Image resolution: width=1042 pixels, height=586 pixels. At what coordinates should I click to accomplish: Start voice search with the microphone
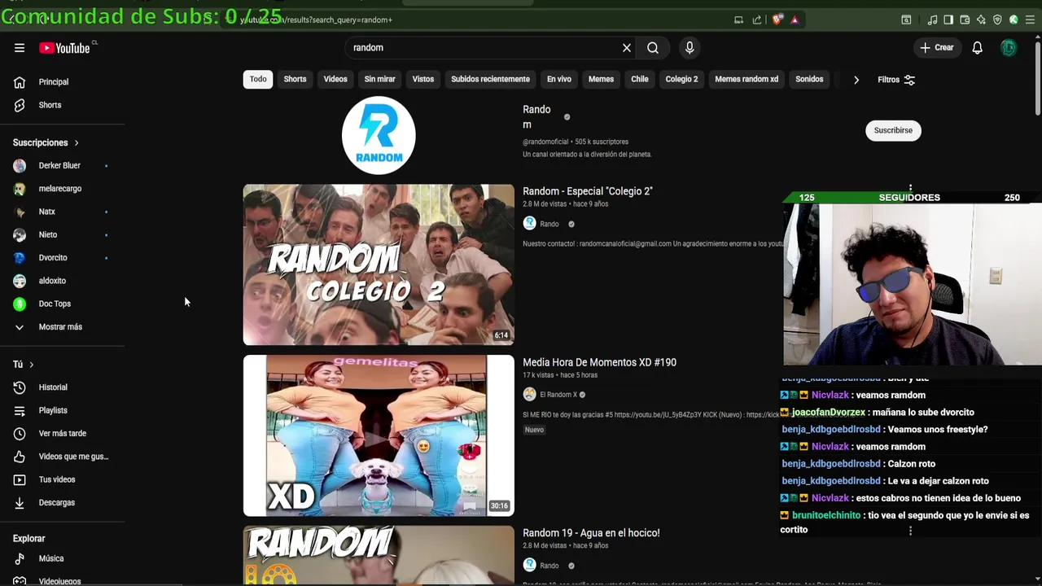(690, 48)
